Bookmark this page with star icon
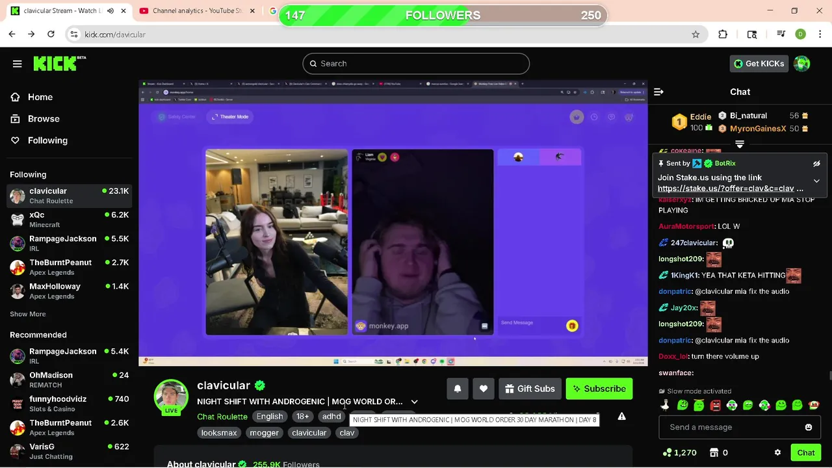The width and height of the screenshot is (832, 468). 695,34
